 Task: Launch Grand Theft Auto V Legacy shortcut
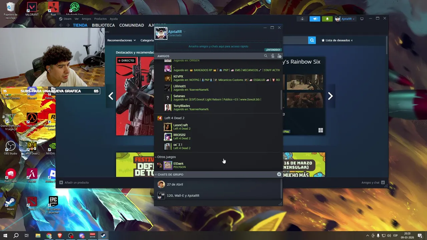[10, 122]
